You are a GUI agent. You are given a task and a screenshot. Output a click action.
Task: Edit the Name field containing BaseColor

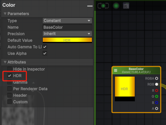point(67,27)
